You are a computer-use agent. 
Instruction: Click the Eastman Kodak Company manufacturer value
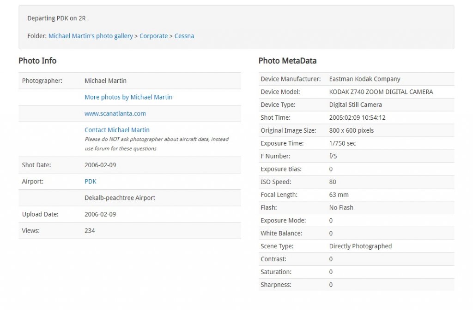[364, 79]
